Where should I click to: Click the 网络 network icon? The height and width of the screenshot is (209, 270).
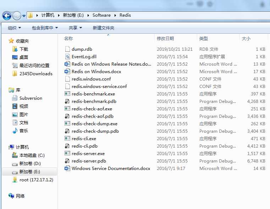pos(11,196)
